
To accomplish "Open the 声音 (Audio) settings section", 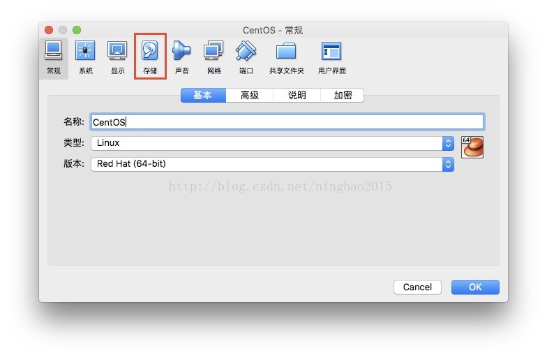I will point(181,57).
